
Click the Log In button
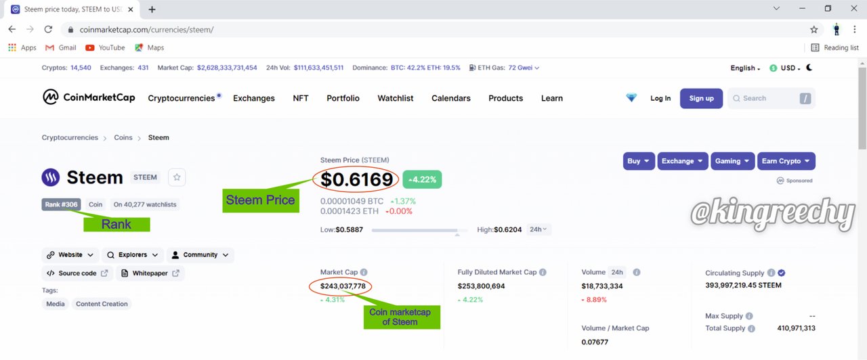(660, 98)
